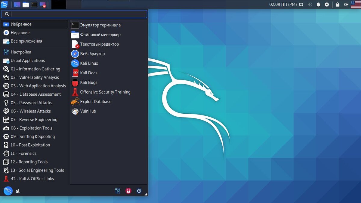The height and width of the screenshot is (203, 361).
Task: Open 05 - Password Attacks category
Action: (x=35, y=103)
